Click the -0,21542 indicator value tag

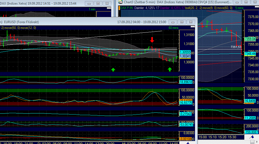pos(186,114)
